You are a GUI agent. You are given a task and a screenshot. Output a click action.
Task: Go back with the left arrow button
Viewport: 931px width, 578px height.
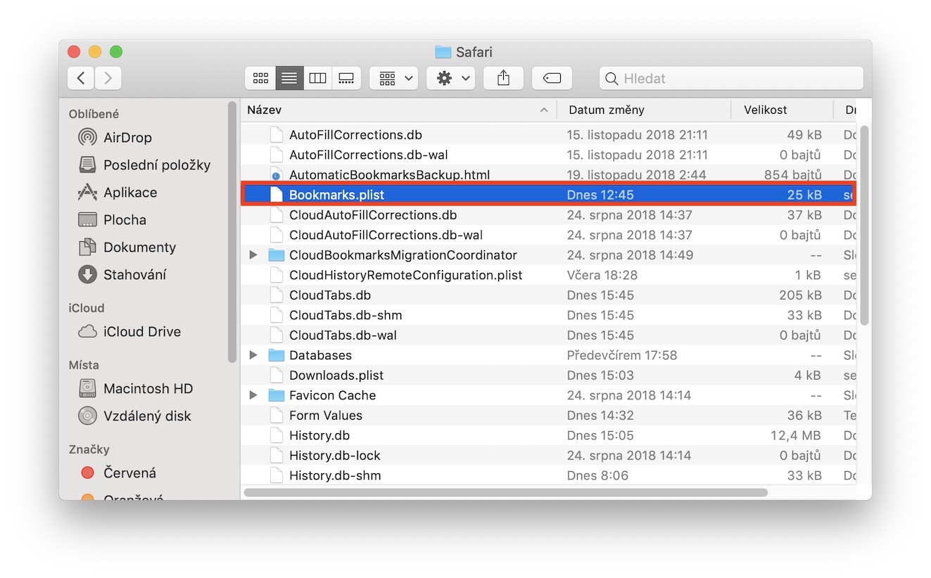(x=81, y=78)
